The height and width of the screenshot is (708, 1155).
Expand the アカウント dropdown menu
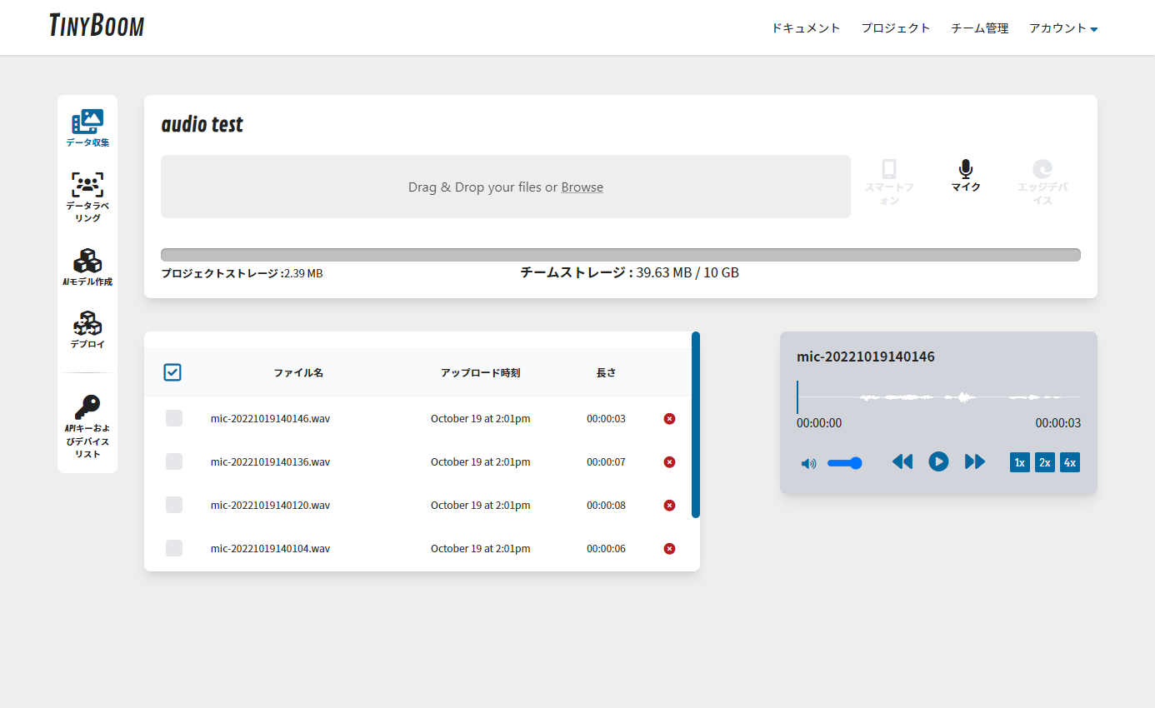coord(1063,28)
